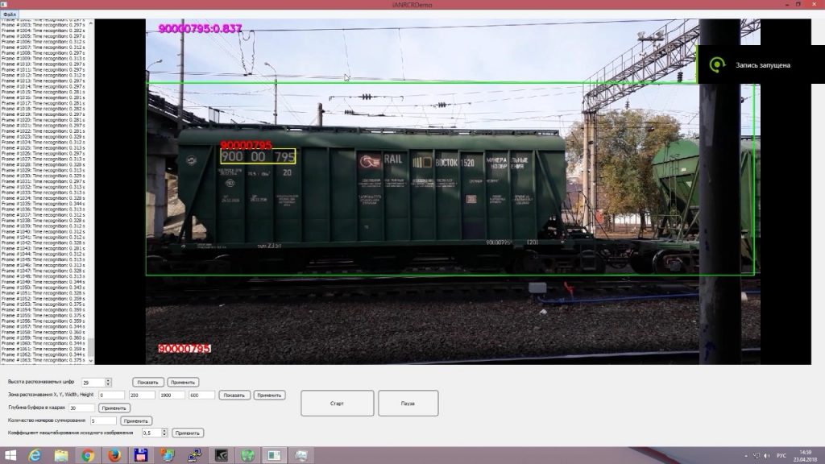
Task: Focus the number summation count field
Action: coord(103,420)
